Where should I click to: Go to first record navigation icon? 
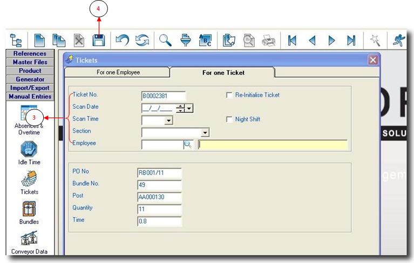tap(292, 40)
